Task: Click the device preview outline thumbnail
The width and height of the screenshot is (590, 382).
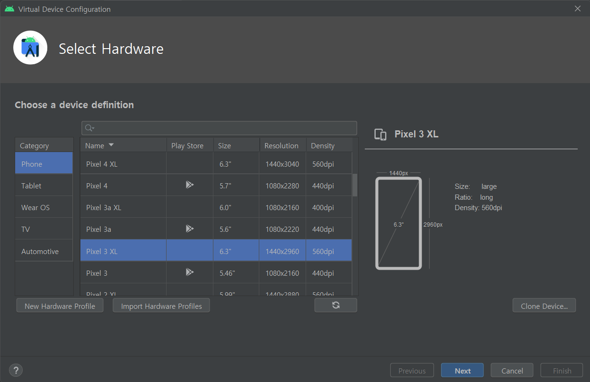Action: pyautogui.click(x=398, y=223)
